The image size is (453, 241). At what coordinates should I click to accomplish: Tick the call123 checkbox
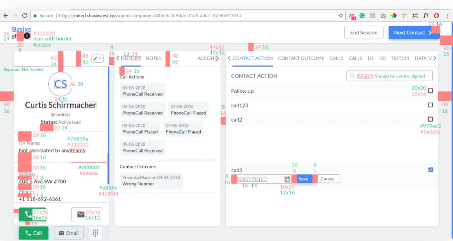coord(430,105)
